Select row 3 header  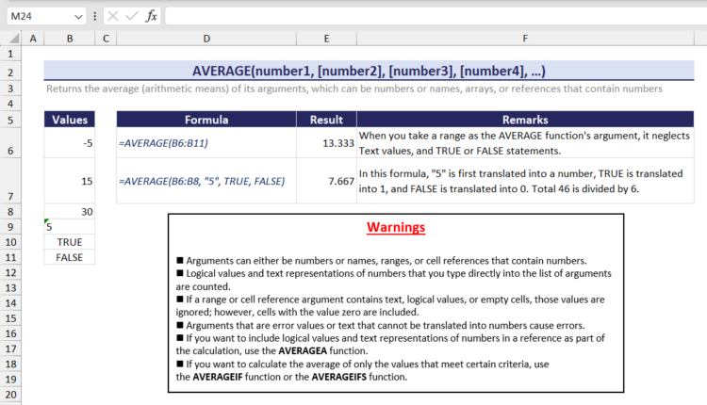pyautogui.click(x=10, y=89)
